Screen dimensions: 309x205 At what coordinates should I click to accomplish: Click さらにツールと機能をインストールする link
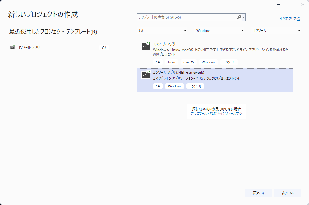coord(216,114)
